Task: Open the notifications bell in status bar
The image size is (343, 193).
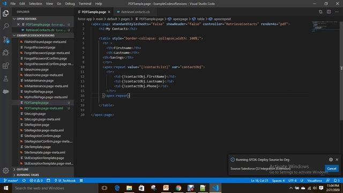Action: click(337, 181)
